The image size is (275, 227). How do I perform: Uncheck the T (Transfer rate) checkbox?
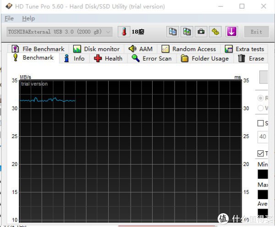pyautogui.click(x=260, y=153)
